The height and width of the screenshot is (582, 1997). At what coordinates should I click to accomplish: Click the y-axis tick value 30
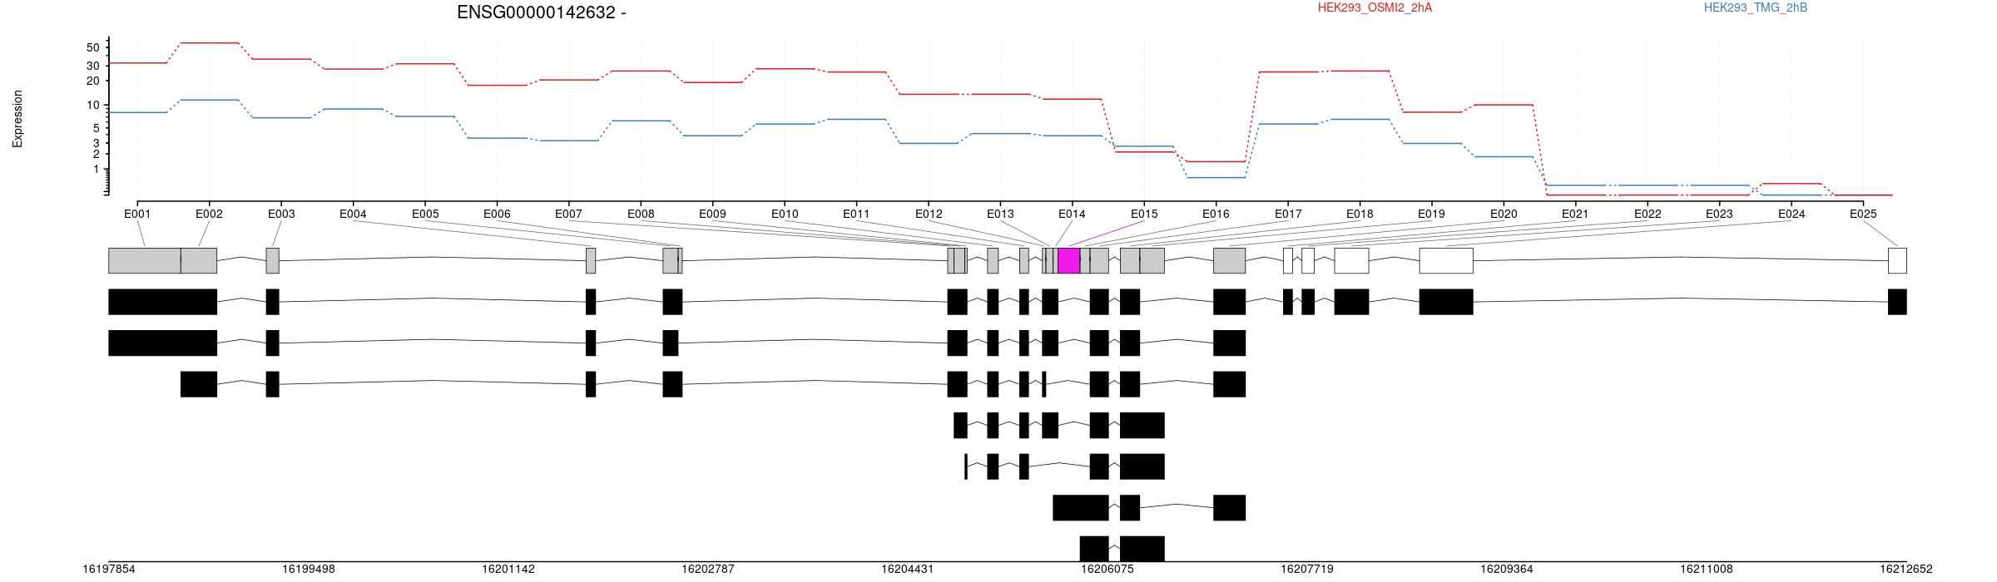pos(92,66)
